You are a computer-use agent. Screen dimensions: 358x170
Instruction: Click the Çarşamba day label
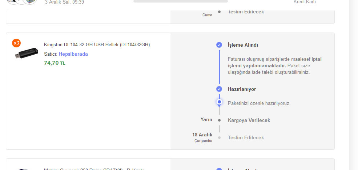click(204, 141)
